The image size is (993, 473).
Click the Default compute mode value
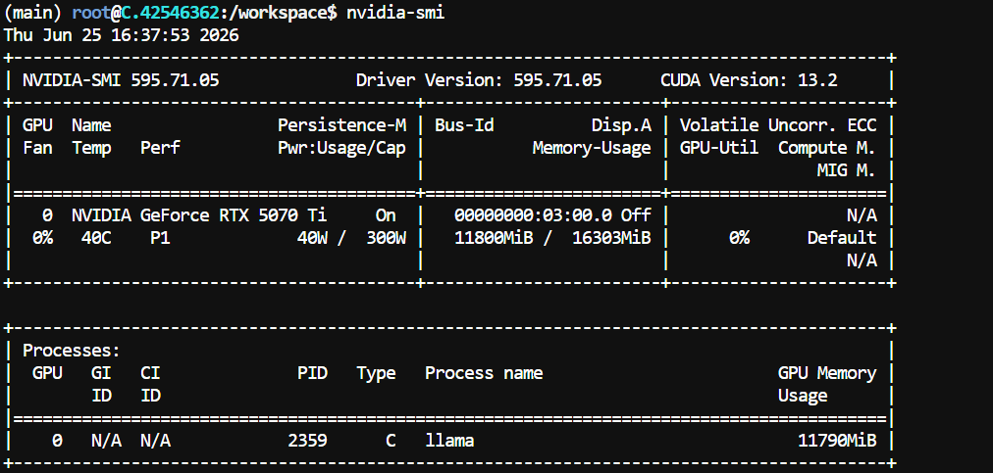pos(842,238)
